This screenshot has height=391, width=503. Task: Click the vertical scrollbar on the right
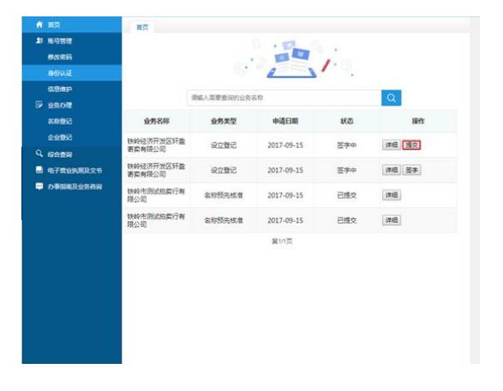tap(475, 191)
